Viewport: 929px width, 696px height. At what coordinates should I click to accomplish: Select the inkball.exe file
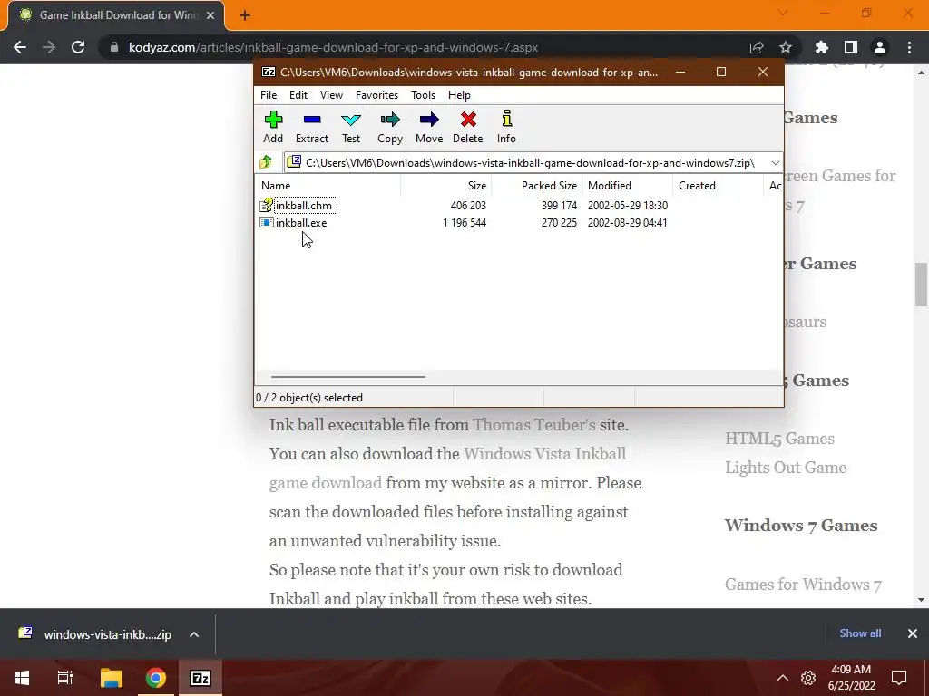301,223
